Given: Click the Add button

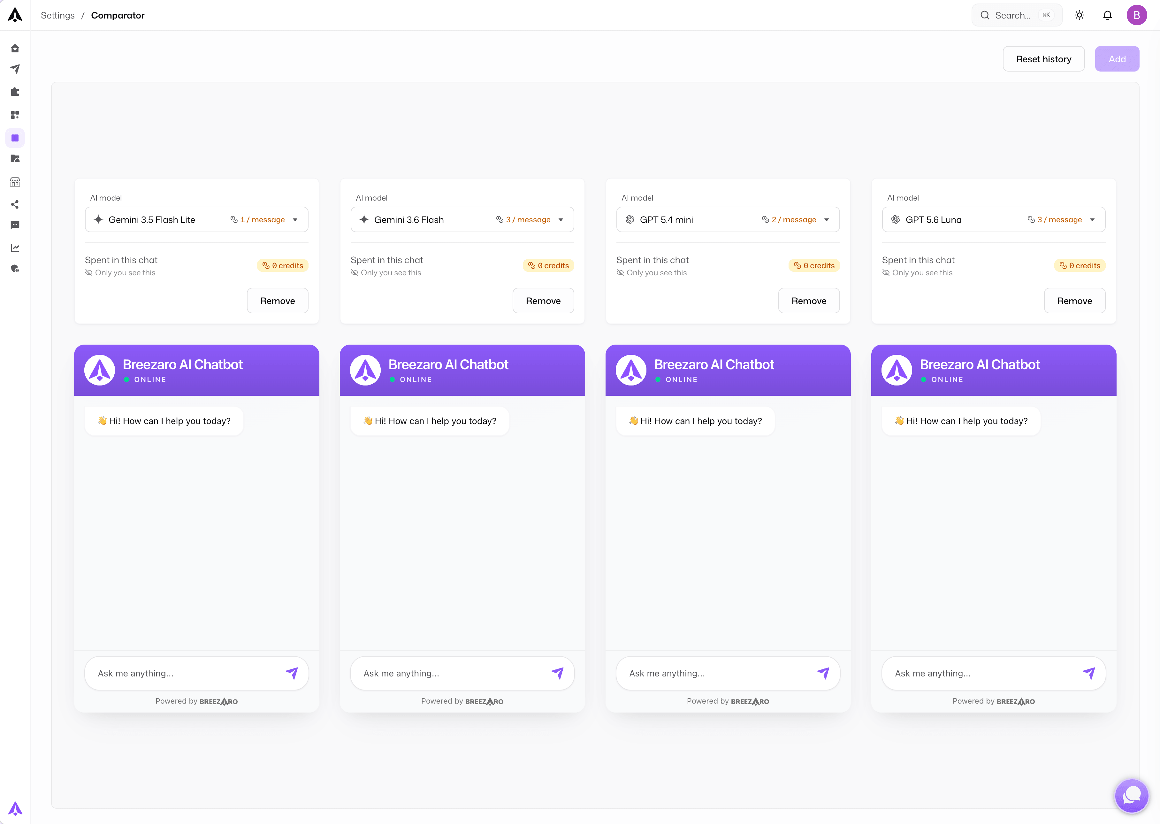Looking at the screenshot, I should [1117, 59].
